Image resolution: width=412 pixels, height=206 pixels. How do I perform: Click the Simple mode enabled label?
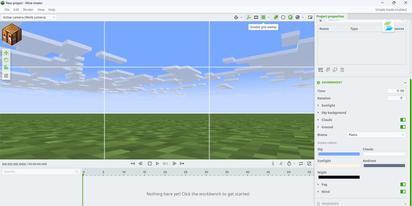tap(391, 9)
